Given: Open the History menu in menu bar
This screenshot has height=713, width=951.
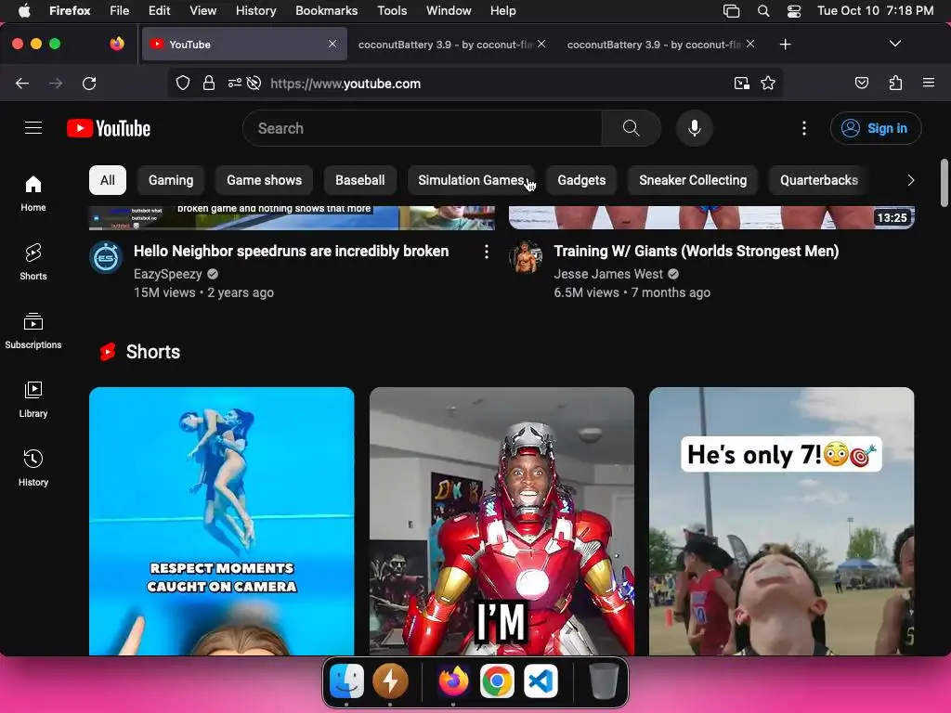Looking at the screenshot, I should click(x=255, y=11).
